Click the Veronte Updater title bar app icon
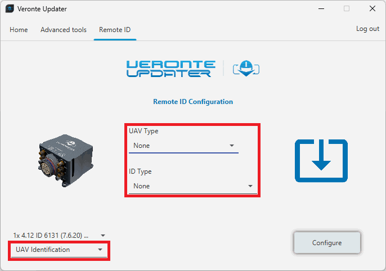386x271 pixels. [x=10, y=9]
